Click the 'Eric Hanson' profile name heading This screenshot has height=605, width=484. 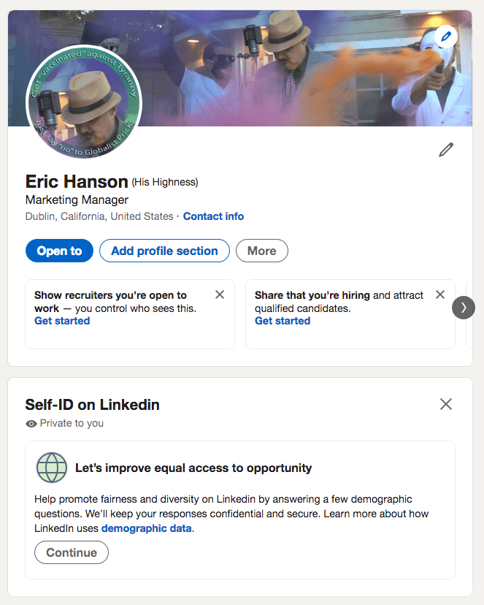pos(77,181)
